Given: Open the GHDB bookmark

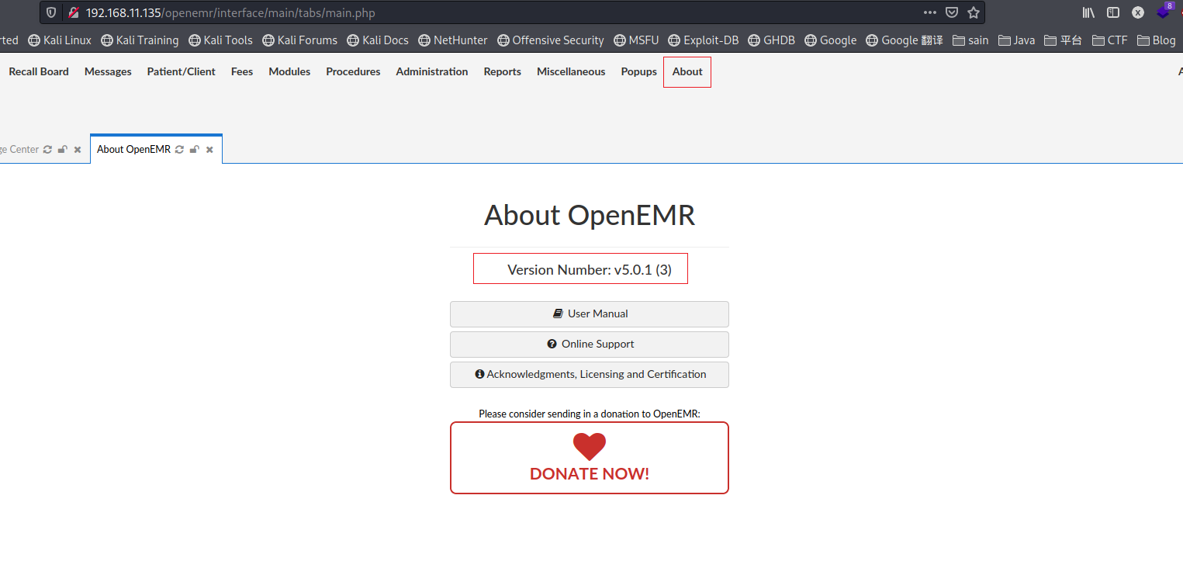Looking at the screenshot, I should 772,40.
